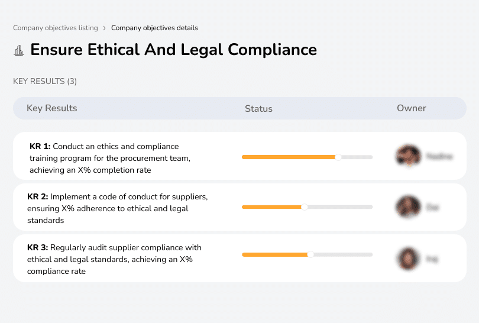The image size is (479, 323).
Task: Select the Company objectives details breadcrumb
Action: click(x=154, y=28)
